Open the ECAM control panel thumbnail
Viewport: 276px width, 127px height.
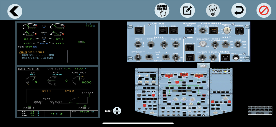coord(258,111)
